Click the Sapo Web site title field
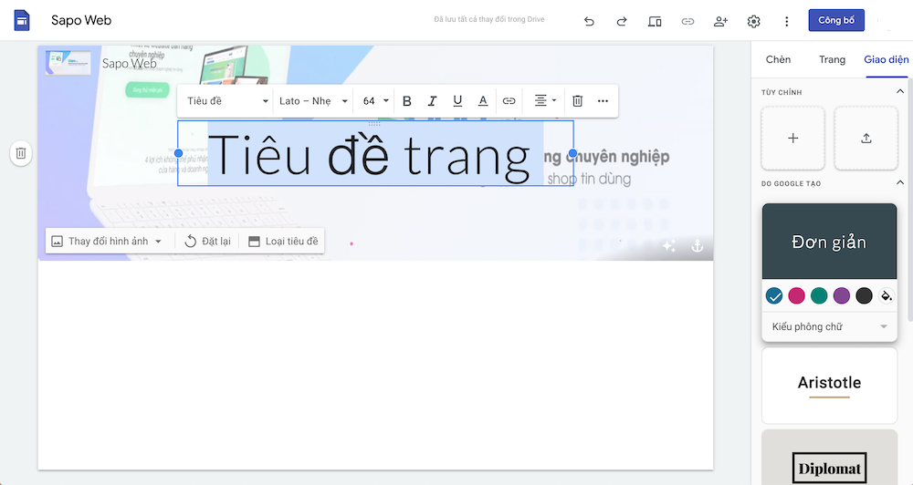The image size is (913, 485). point(81,20)
